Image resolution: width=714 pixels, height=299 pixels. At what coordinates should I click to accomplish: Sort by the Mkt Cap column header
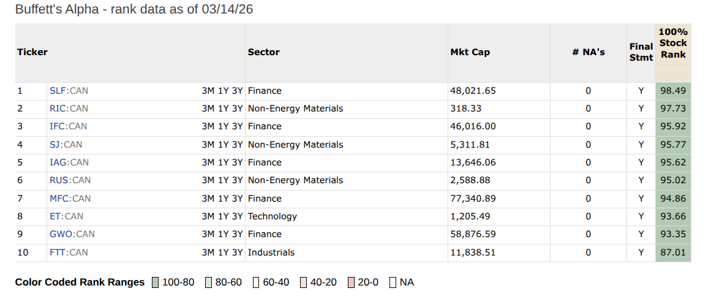pos(470,52)
